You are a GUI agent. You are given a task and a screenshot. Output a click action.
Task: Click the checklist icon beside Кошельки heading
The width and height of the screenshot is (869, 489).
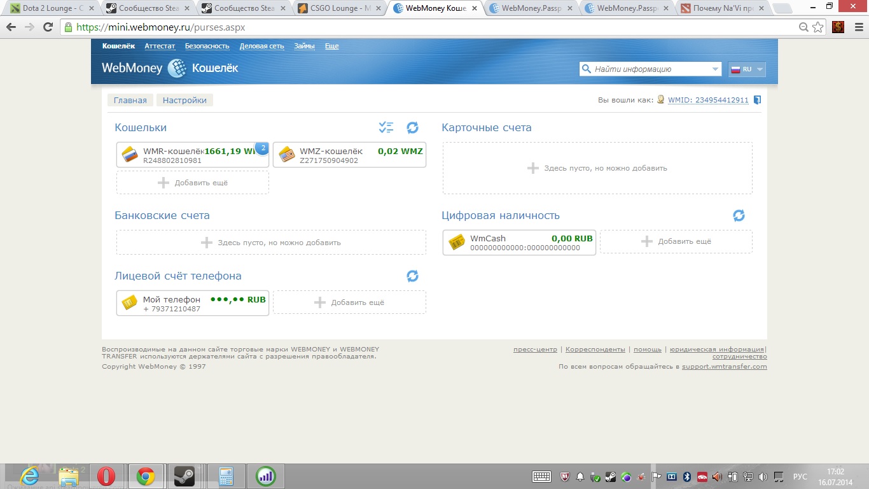386,127
